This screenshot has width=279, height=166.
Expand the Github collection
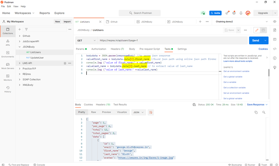point(20,36)
